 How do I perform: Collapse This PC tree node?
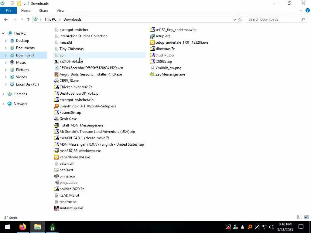3,33
